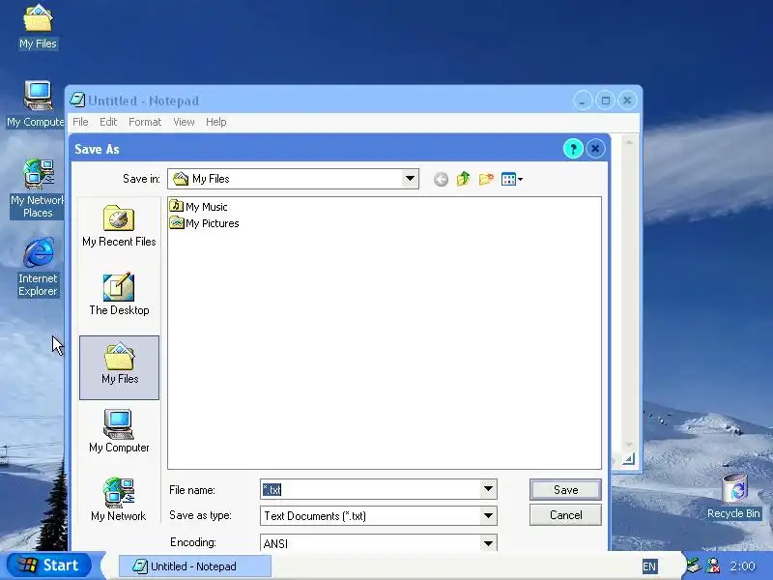
Task: Select the My Pictures folder
Action: pos(204,223)
